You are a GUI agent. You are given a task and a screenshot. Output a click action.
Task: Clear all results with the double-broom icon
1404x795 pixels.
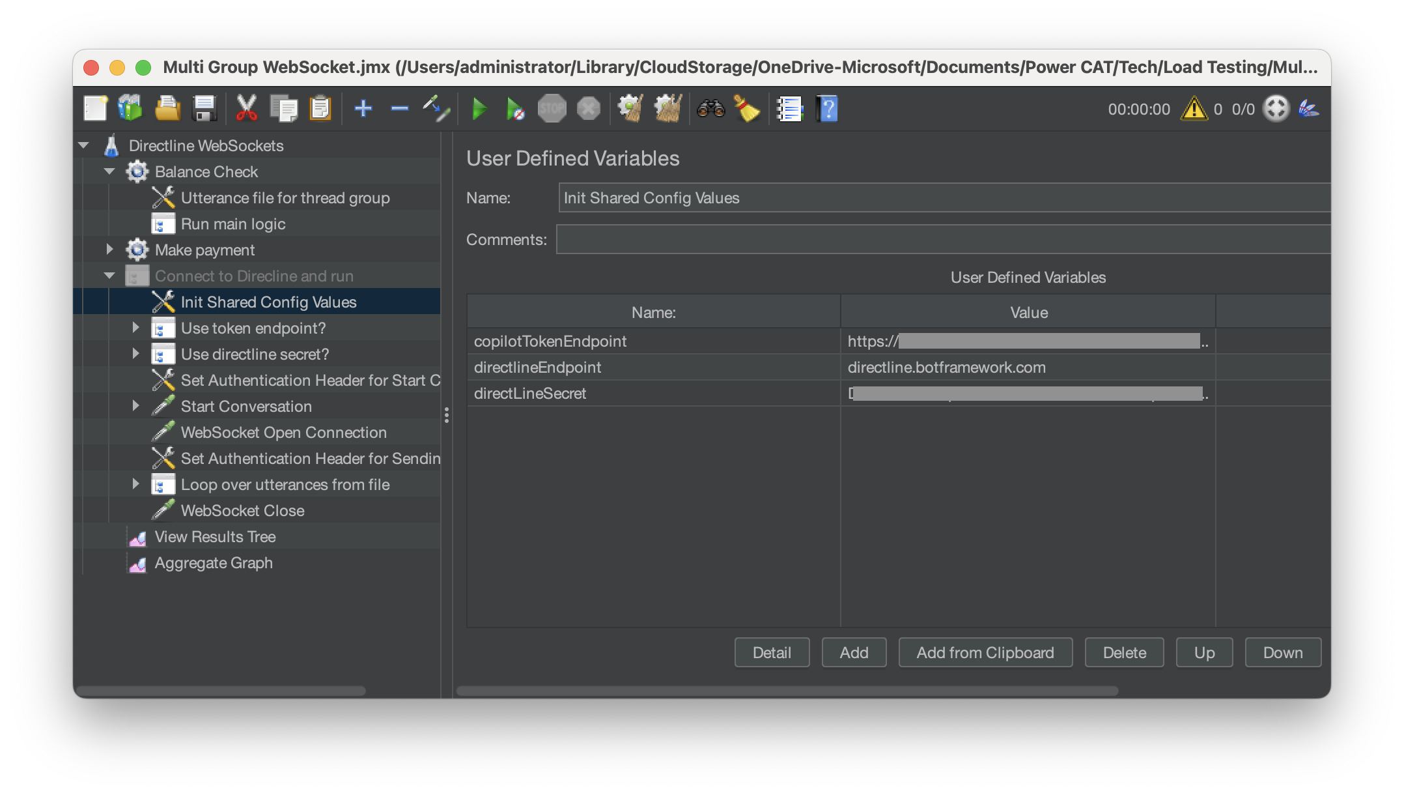(667, 109)
